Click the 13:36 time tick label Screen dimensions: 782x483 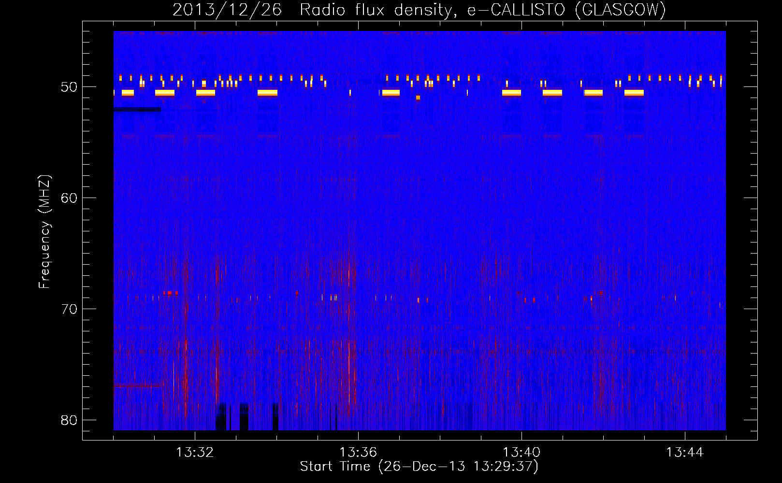pos(358,453)
